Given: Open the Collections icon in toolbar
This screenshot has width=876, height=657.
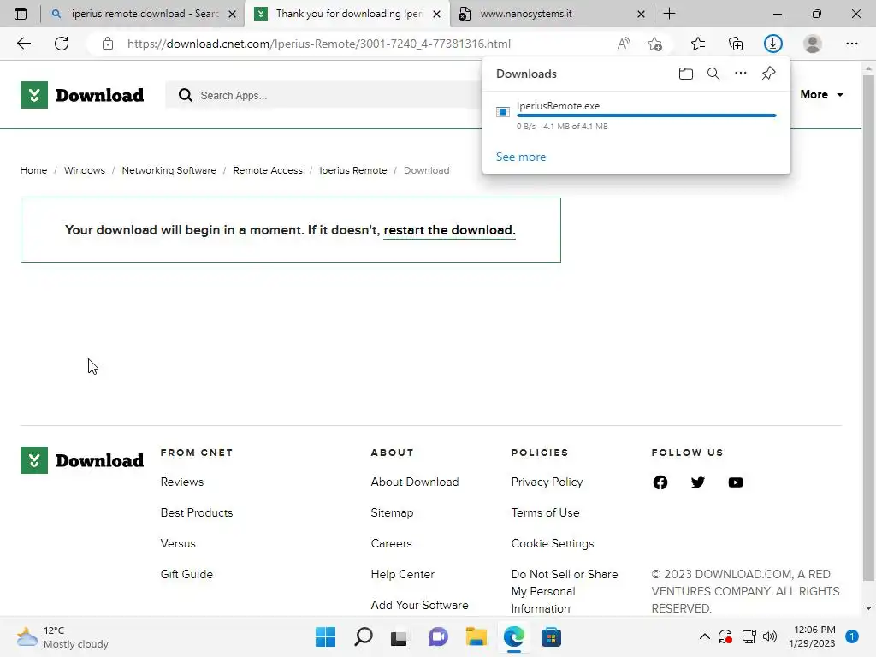Looking at the screenshot, I should pos(736,44).
